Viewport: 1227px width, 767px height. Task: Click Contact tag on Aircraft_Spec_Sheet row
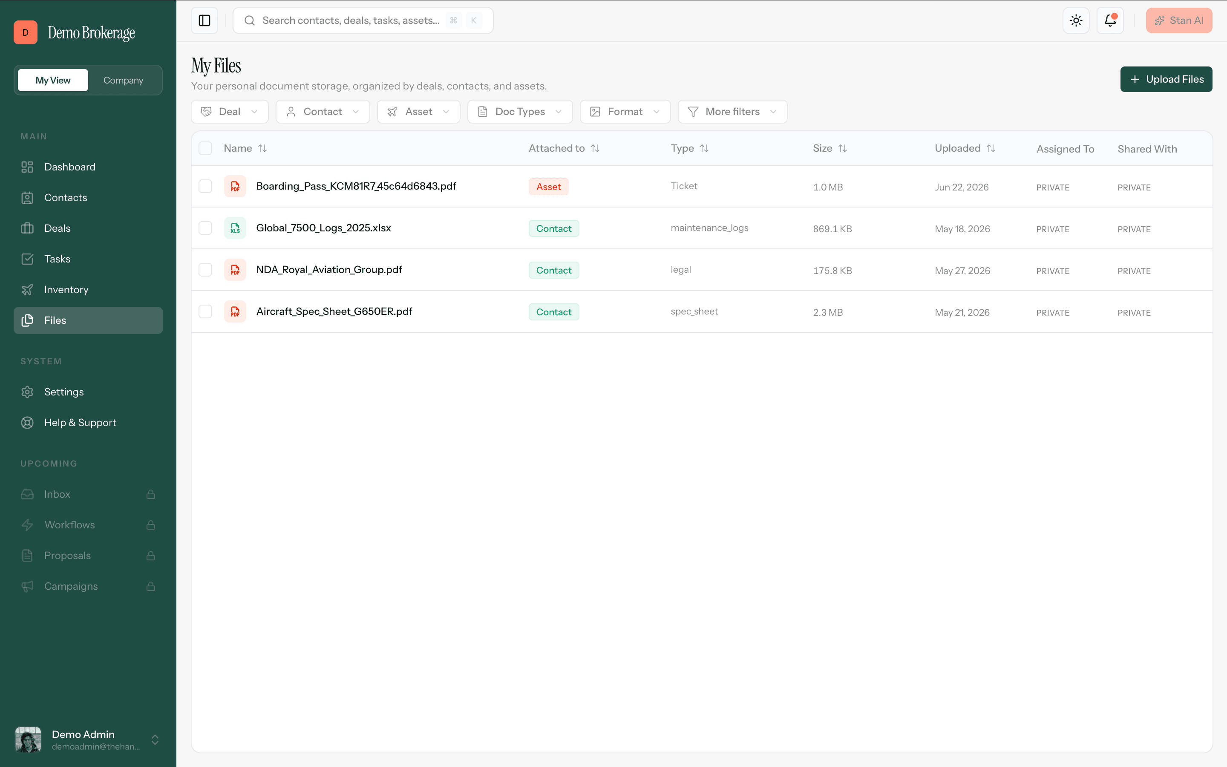(554, 312)
